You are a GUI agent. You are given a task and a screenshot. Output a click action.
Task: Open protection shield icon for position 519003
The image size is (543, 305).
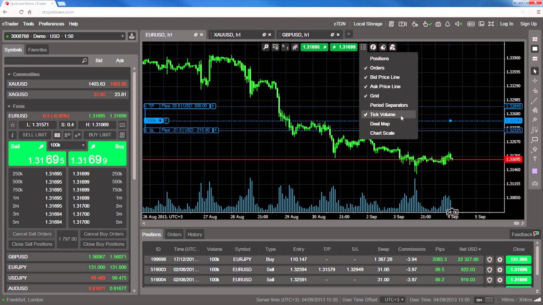(x=490, y=269)
